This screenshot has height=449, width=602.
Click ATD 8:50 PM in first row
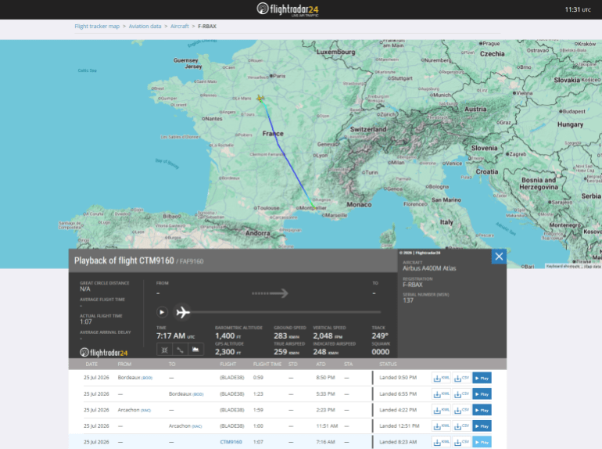point(325,378)
